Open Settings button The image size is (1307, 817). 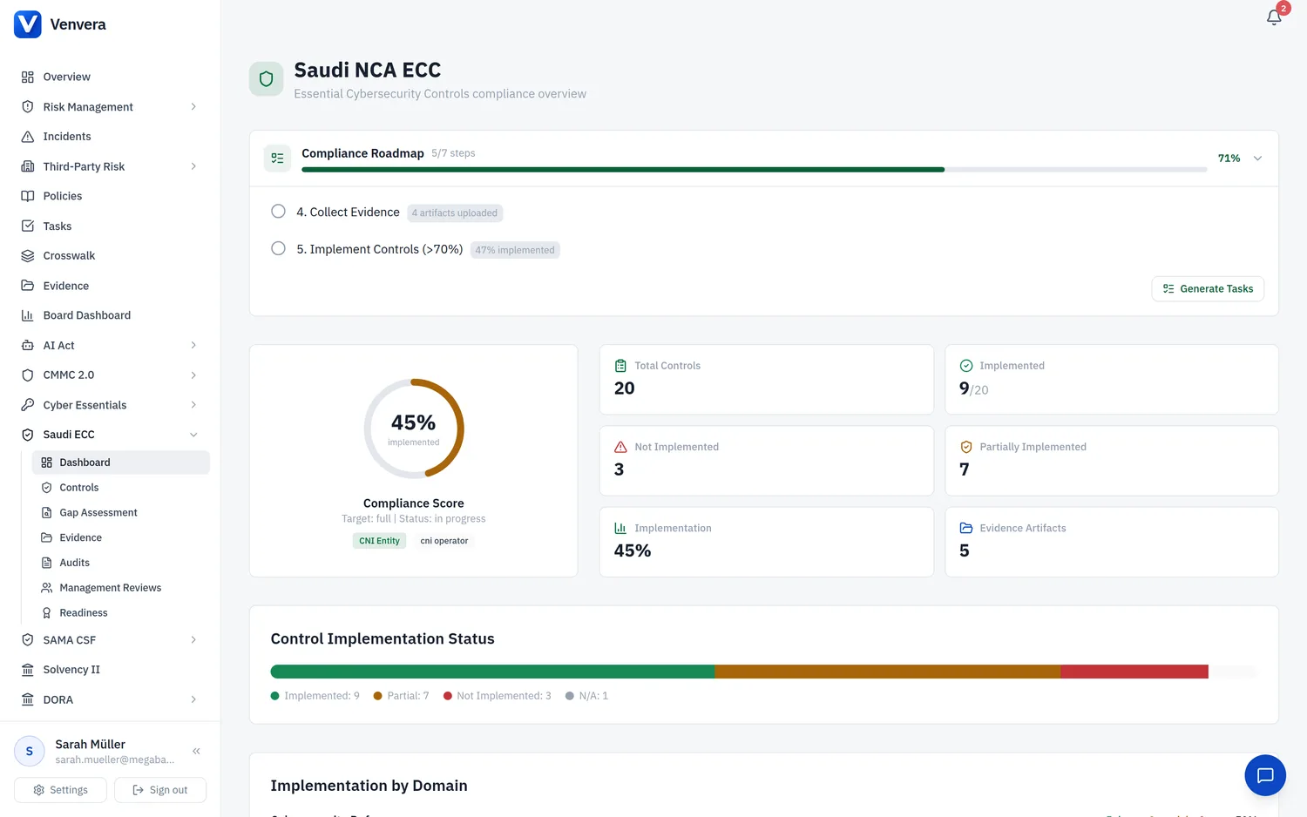tap(60, 790)
